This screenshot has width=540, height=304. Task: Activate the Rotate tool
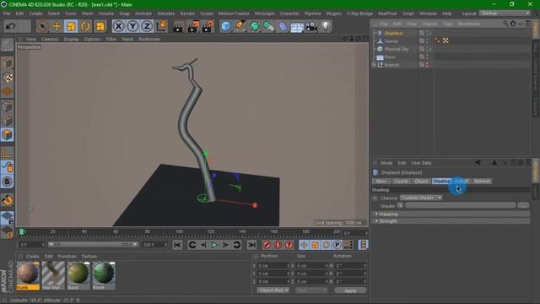pyautogui.click(x=85, y=26)
